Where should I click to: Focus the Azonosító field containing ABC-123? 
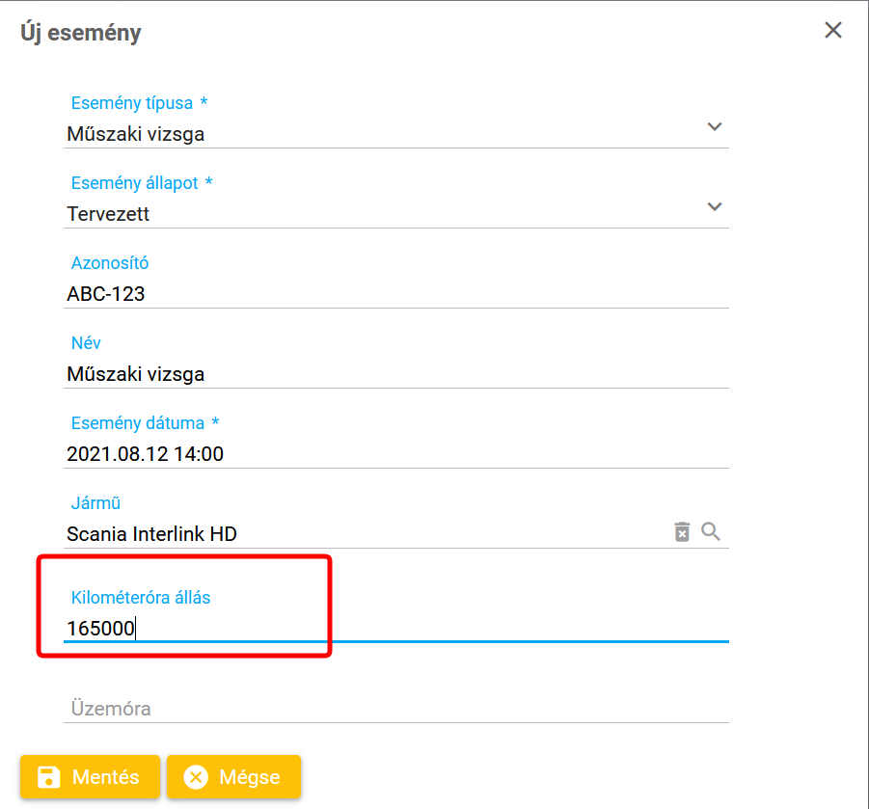(x=386, y=294)
